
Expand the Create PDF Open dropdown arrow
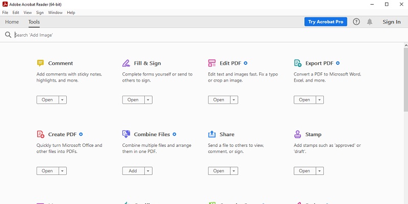pos(62,171)
